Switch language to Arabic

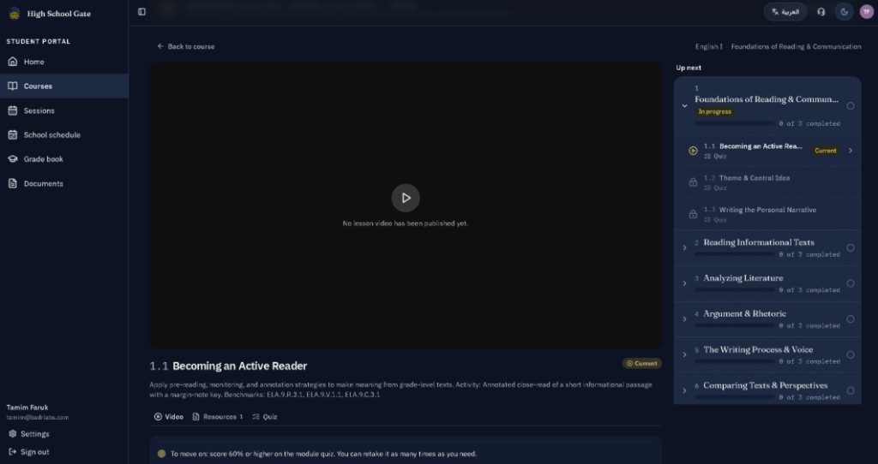[x=785, y=12]
